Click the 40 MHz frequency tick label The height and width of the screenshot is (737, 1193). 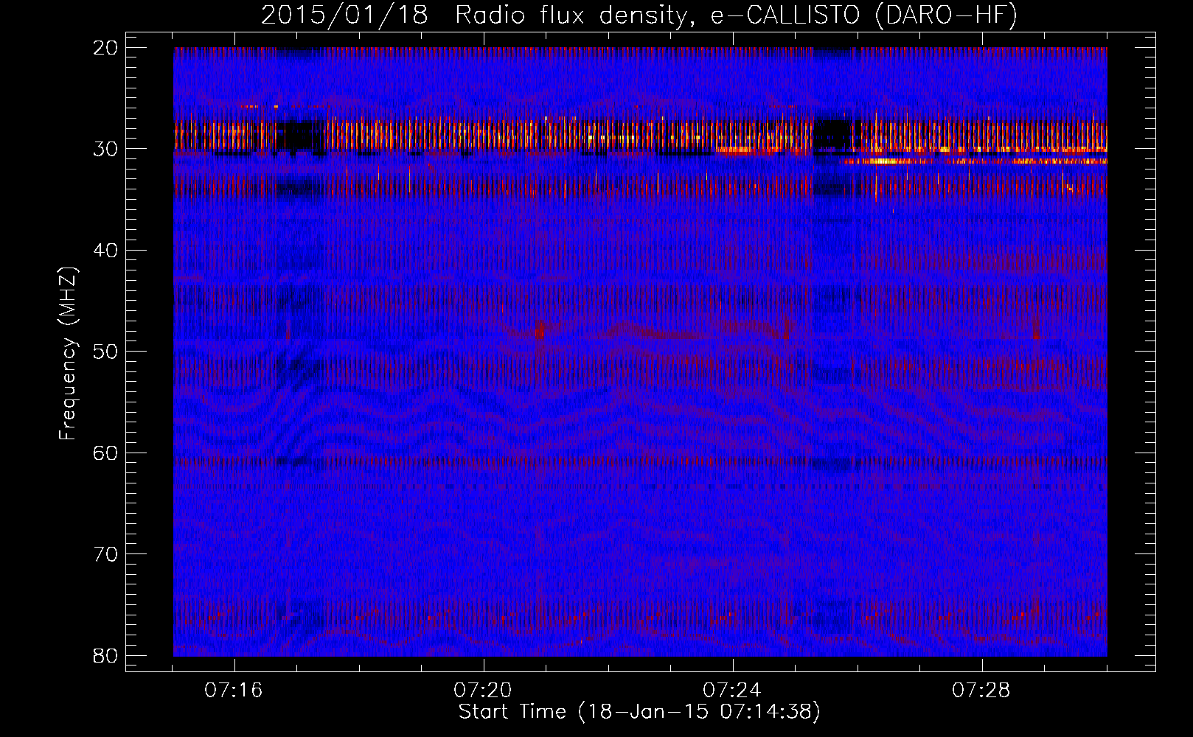[x=106, y=251]
